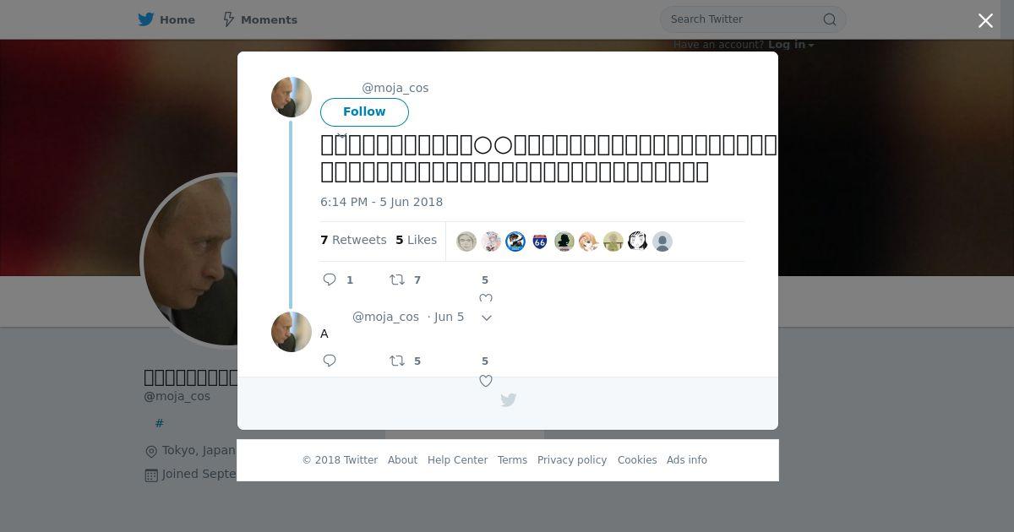Screen dimensions: 1014x532
Task: Open the 7 Retweets list
Action: [353, 240]
